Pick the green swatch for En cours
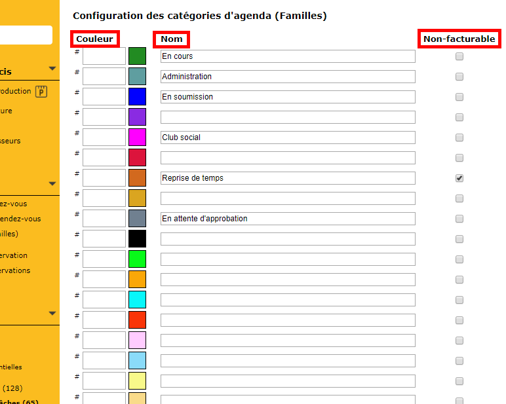 [x=137, y=56]
